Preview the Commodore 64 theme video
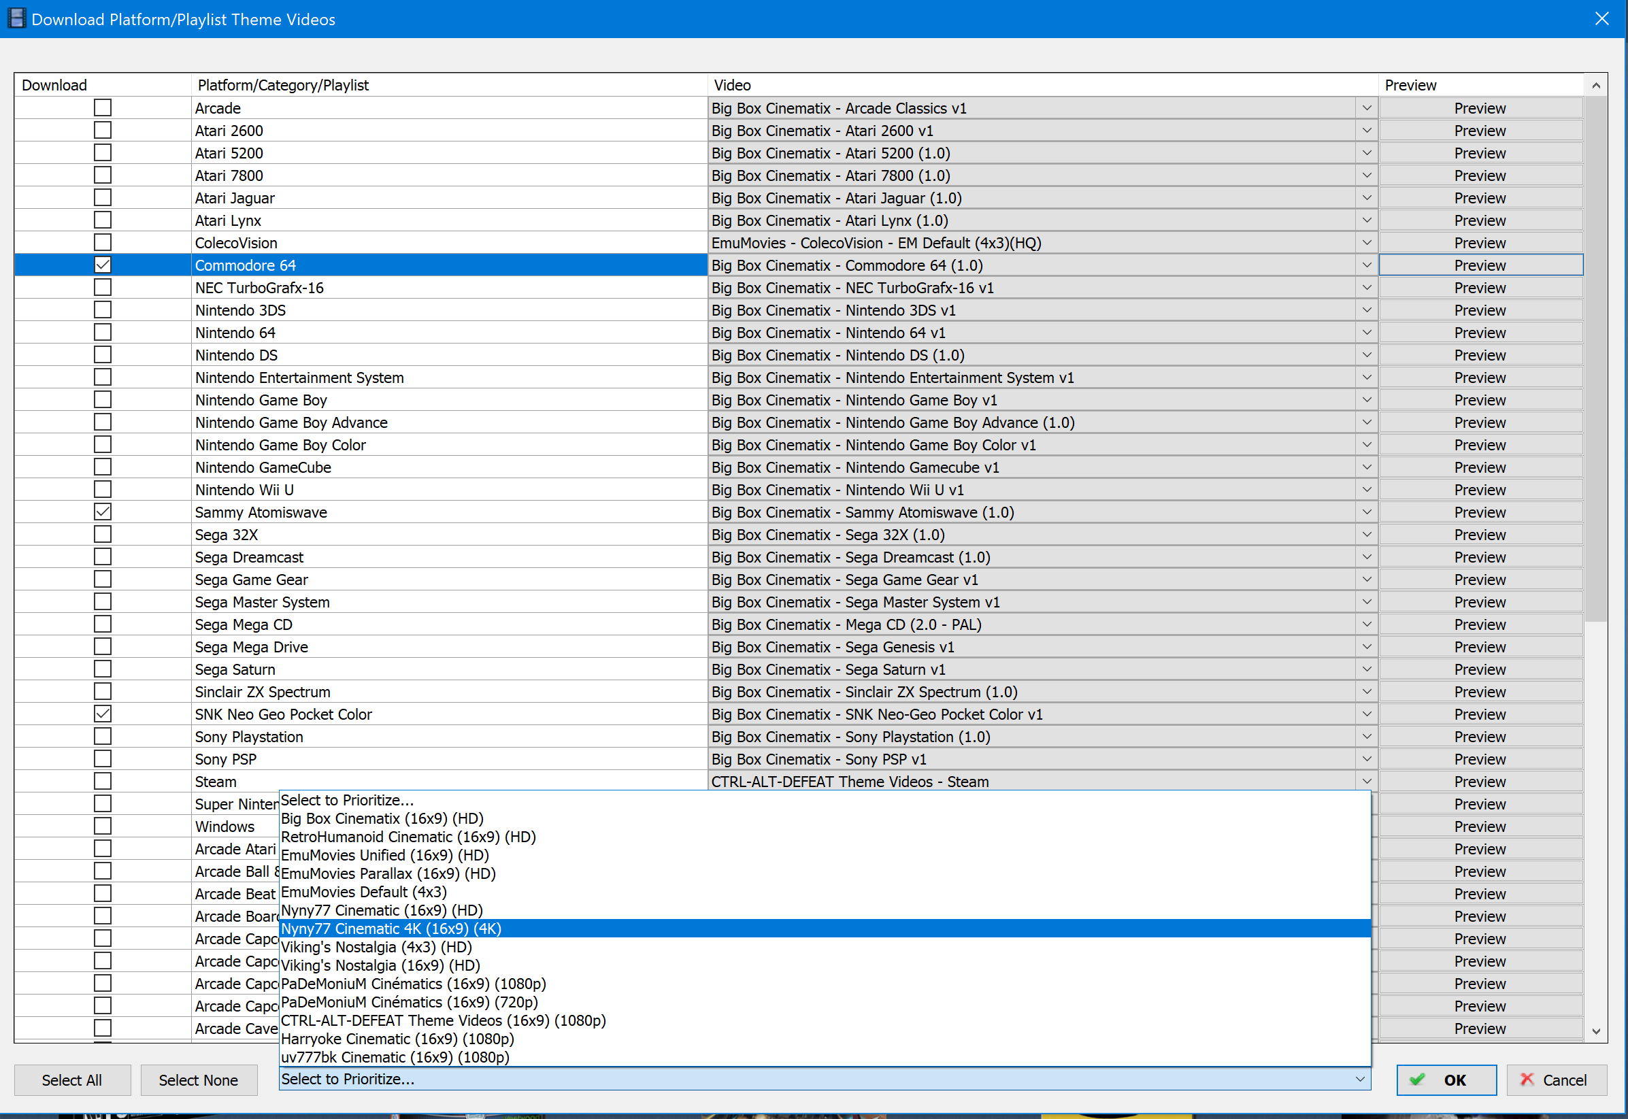The height and width of the screenshot is (1119, 1628). tap(1480, 265)
